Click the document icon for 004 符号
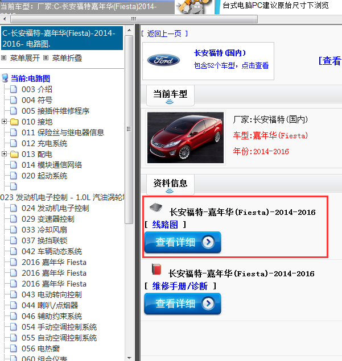 pyautogui.click(x=13, y=100)
